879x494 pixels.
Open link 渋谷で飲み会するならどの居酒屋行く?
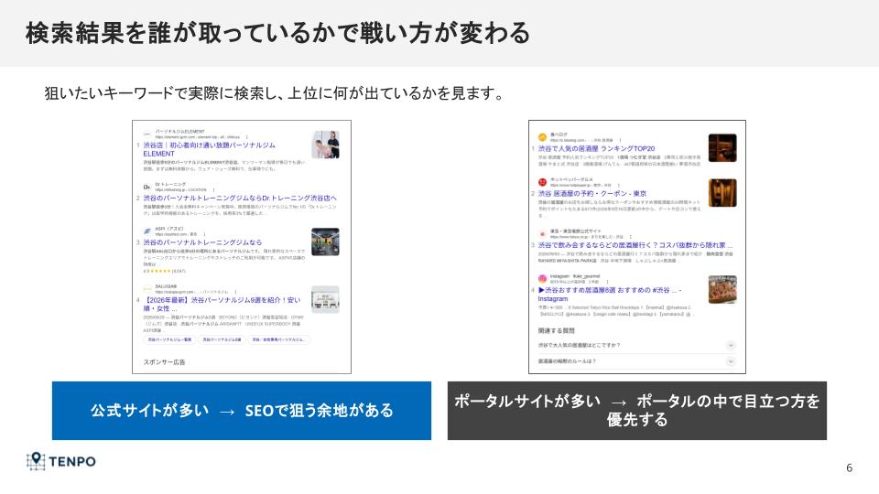[x=635, y=245]
